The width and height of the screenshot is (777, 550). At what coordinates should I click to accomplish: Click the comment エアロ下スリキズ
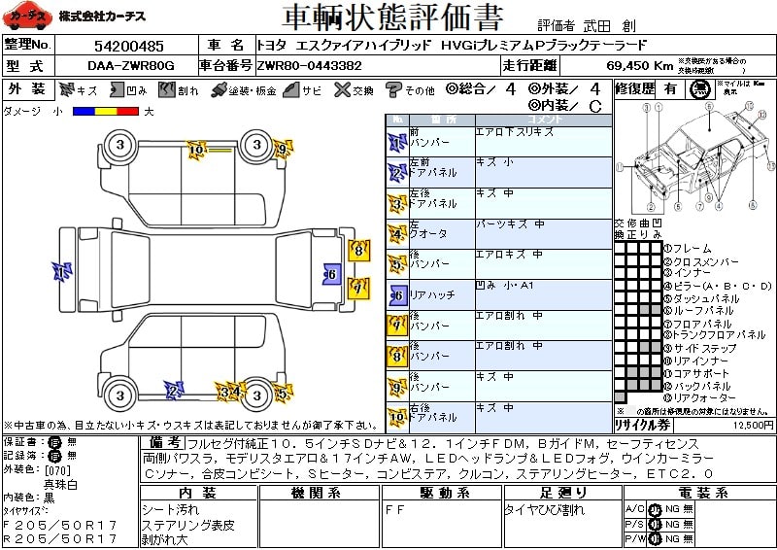515,132
